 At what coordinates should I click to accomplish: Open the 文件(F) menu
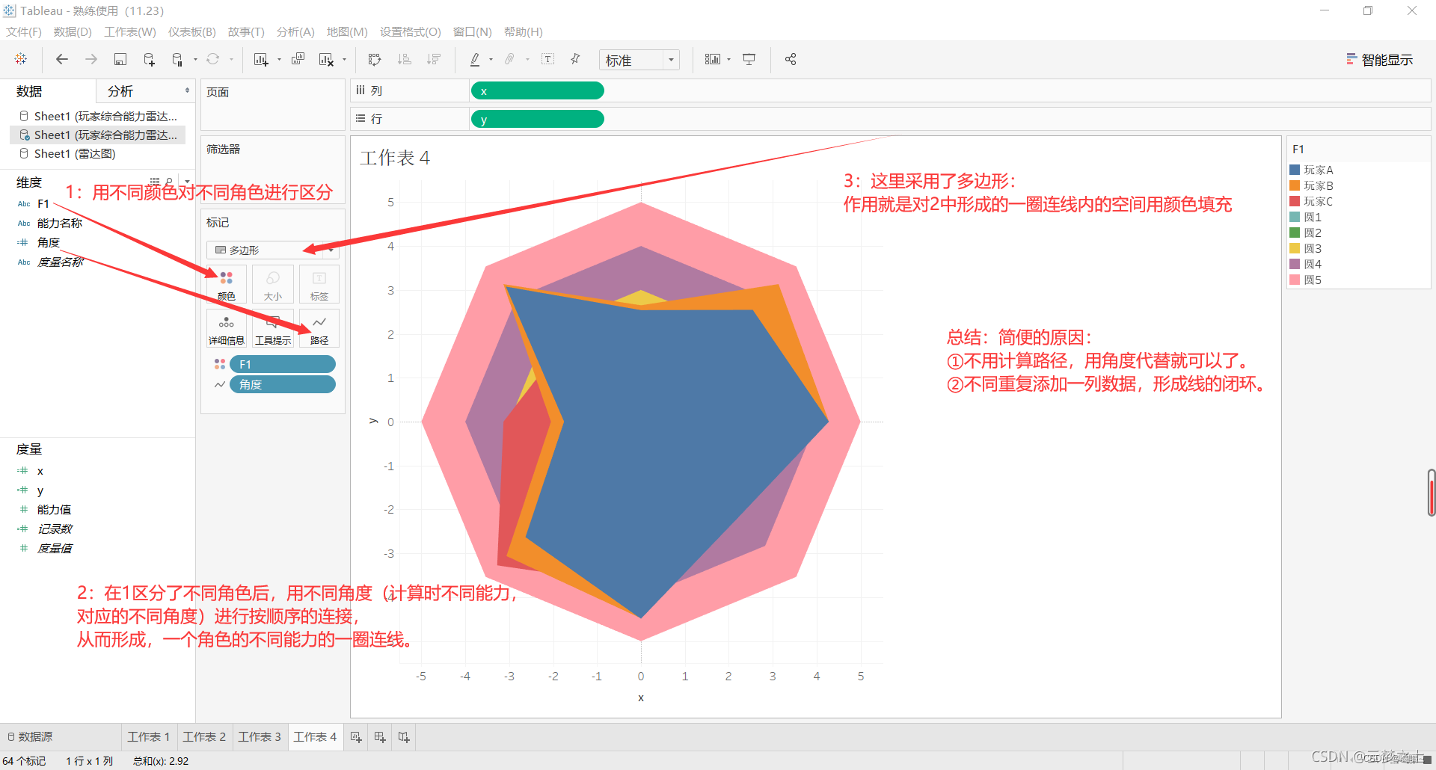[x=24, y=32]
